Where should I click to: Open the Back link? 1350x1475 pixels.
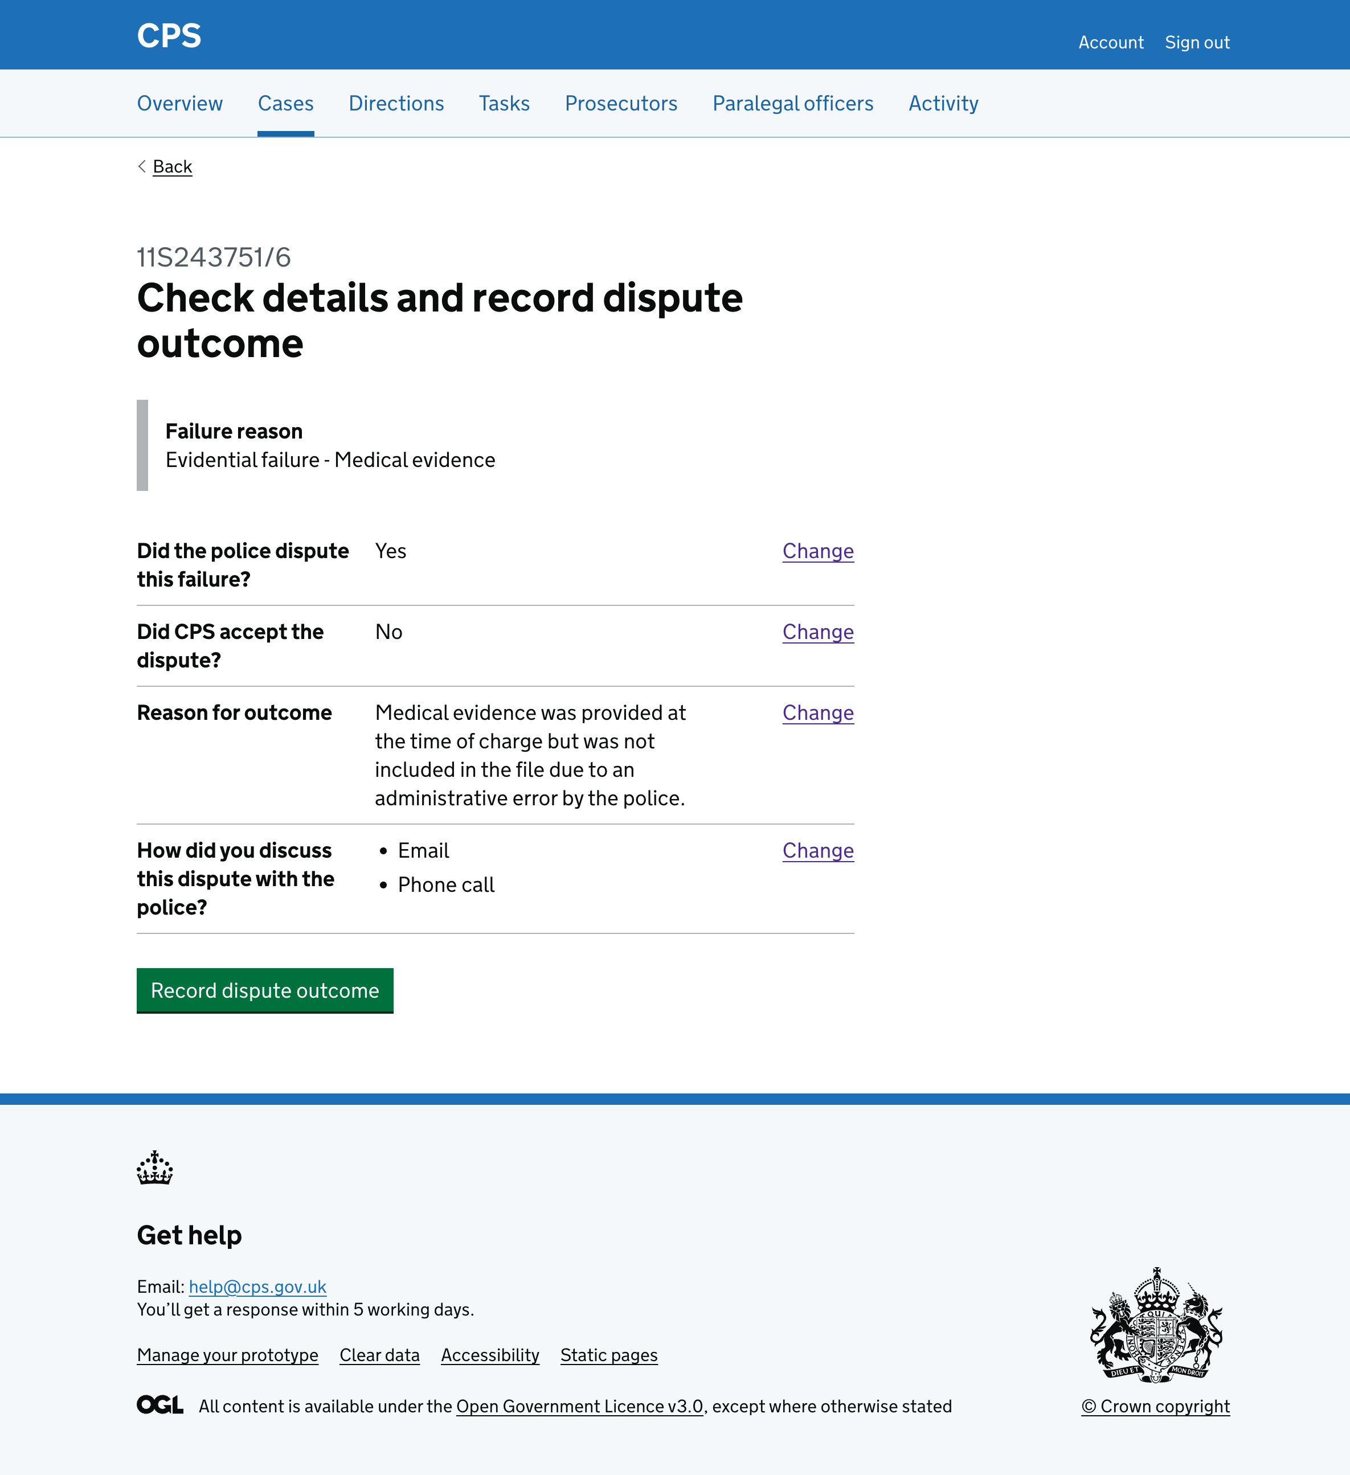pos(172,166)
